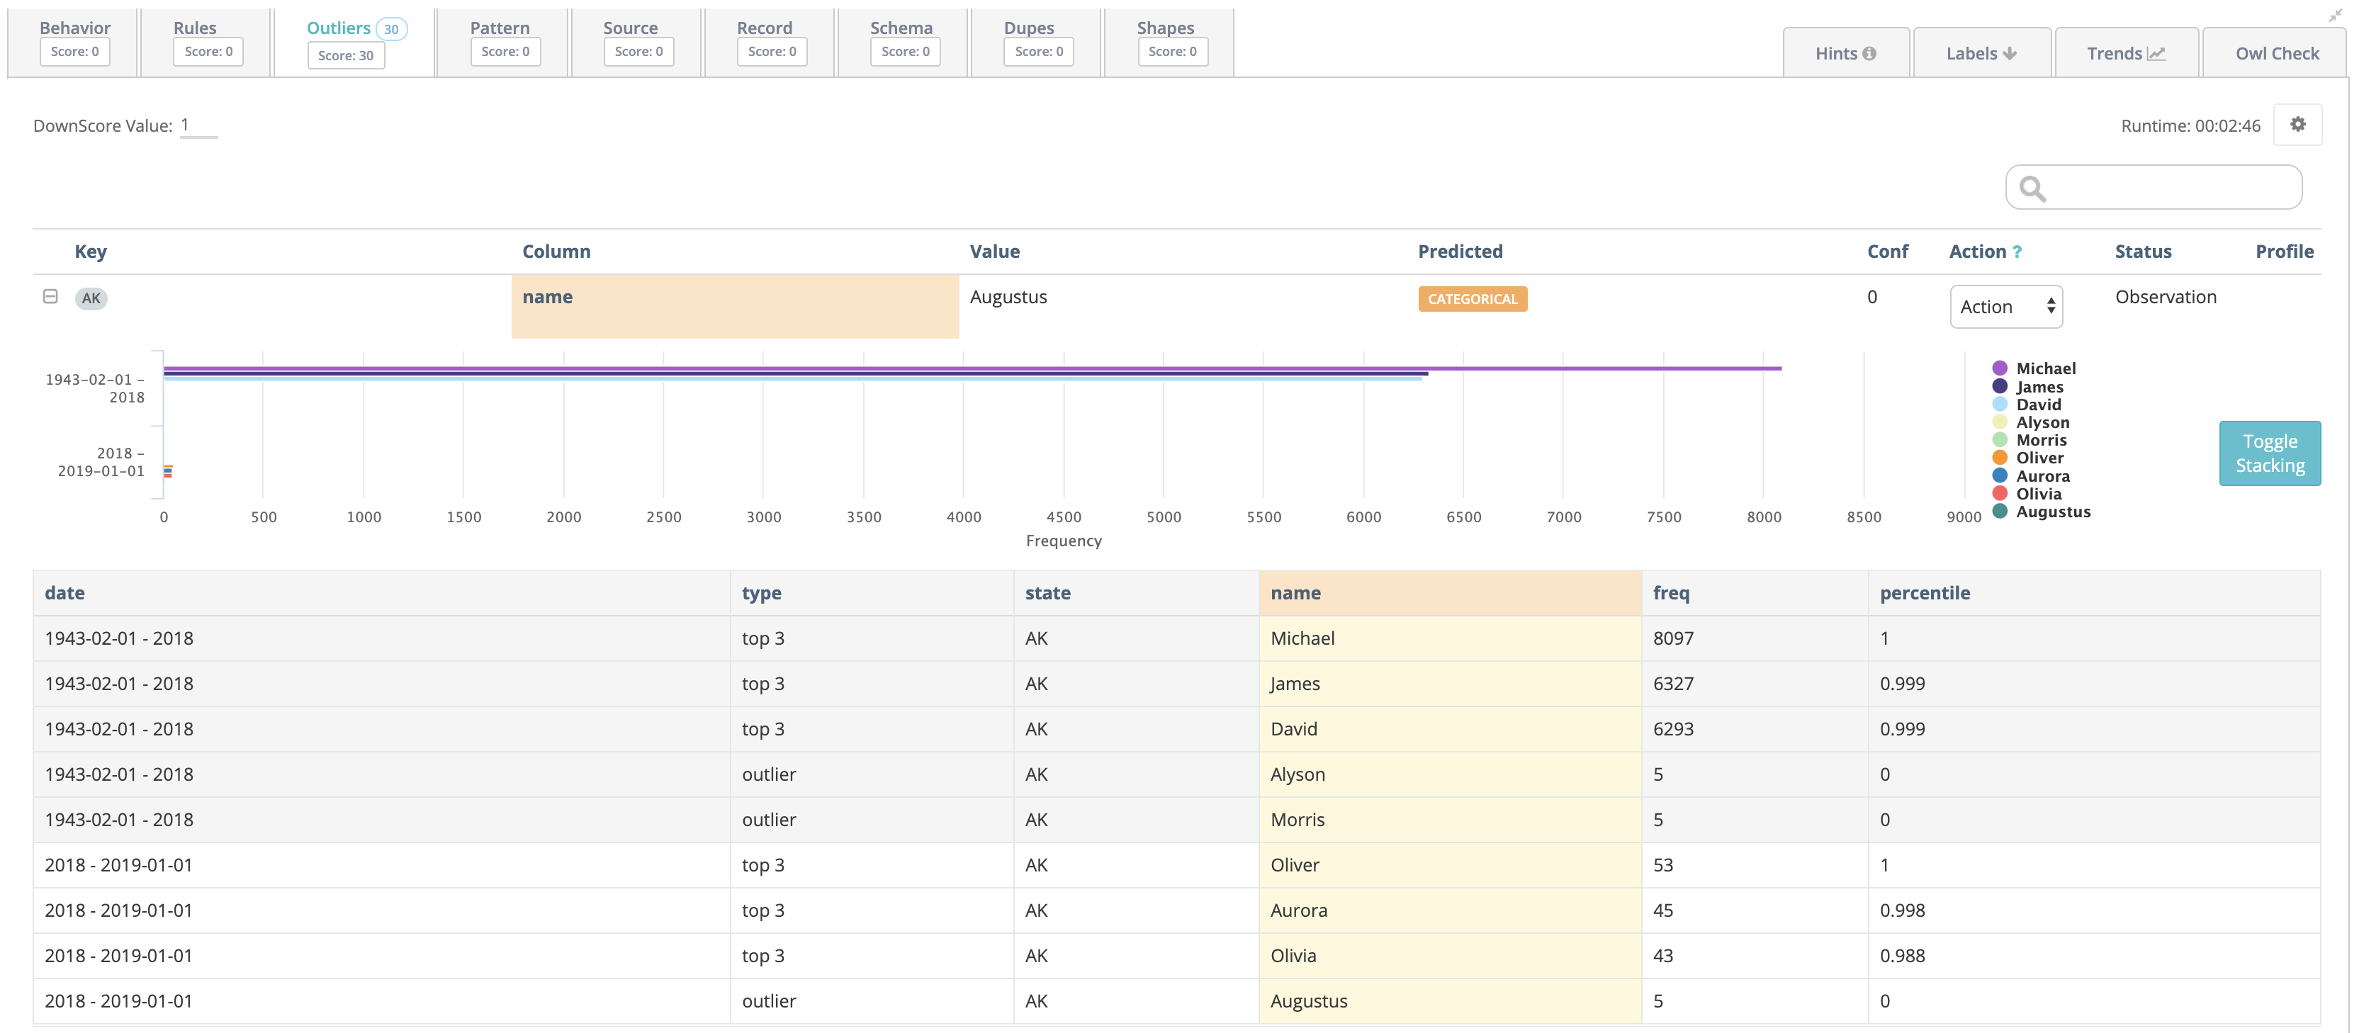
Task: Click the Owl Check button
Action: point(2276,53)
